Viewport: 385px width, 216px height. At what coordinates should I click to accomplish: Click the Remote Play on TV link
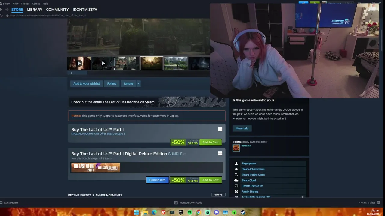(x=252, y=186)
